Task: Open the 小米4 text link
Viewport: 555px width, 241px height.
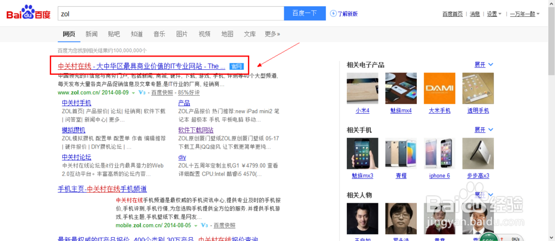Action: (x=362, y=111)
